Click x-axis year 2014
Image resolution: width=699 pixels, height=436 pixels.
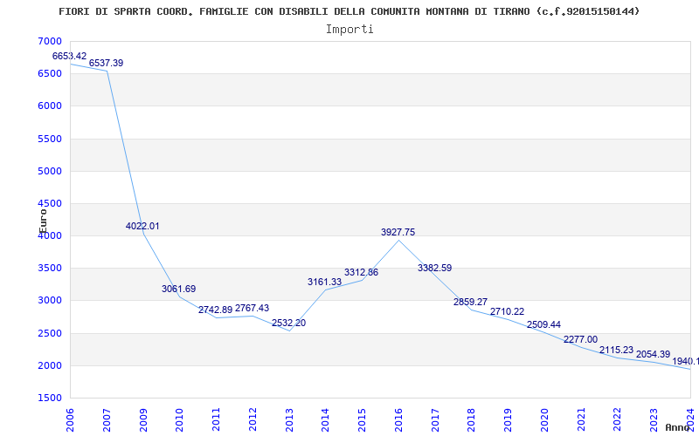pos(325,419)
